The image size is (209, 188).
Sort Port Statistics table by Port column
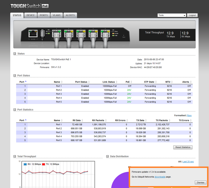pyautogui.click(x=23, y=120)
